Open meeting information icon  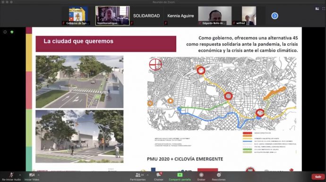[5, 32]
